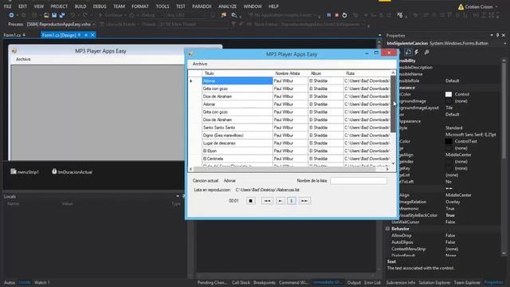Open the Team Explorer tab
The width and height of the screenshot is (510, 287).
point(467,282)
